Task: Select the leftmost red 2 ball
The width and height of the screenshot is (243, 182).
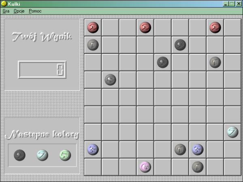Action: pyautogui.click(x=93, y=28)
